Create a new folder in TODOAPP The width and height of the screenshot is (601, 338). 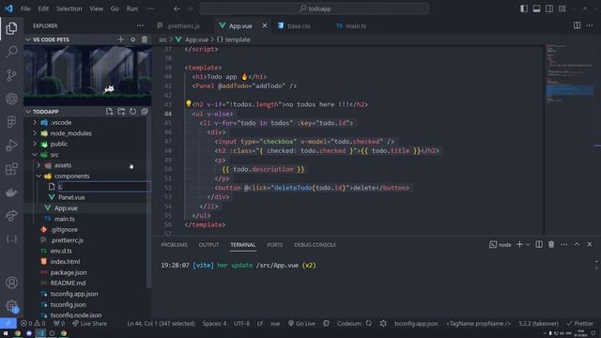click(121, 112)
